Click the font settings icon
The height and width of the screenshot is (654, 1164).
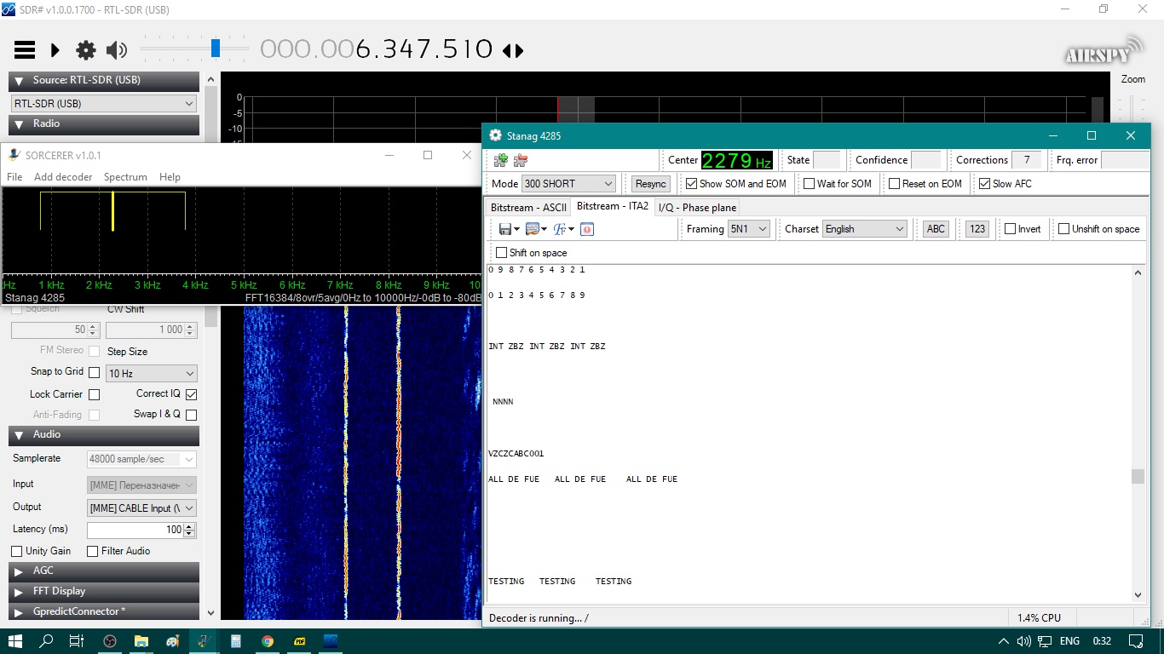(x=560, y=229)
